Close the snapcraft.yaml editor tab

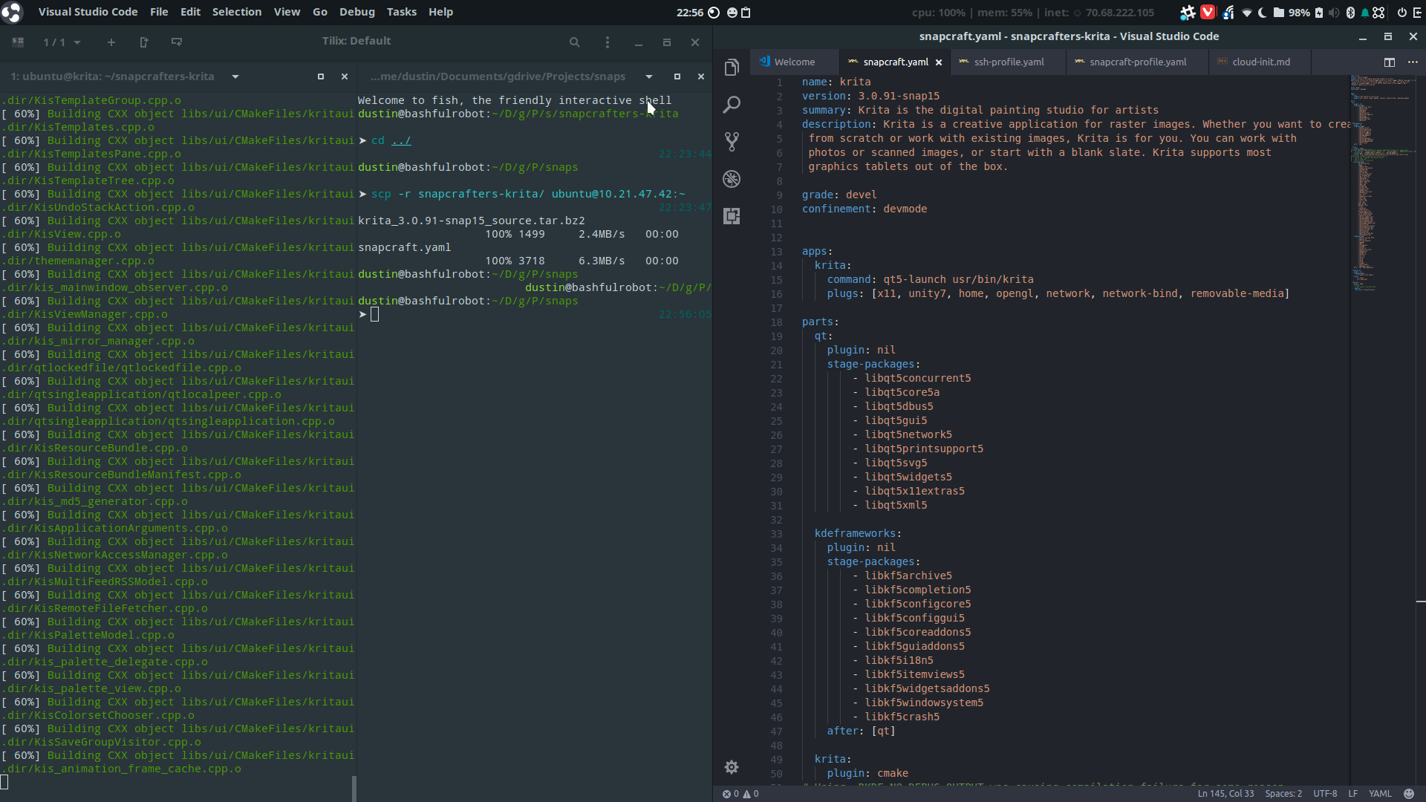click(x=939, y=62)
